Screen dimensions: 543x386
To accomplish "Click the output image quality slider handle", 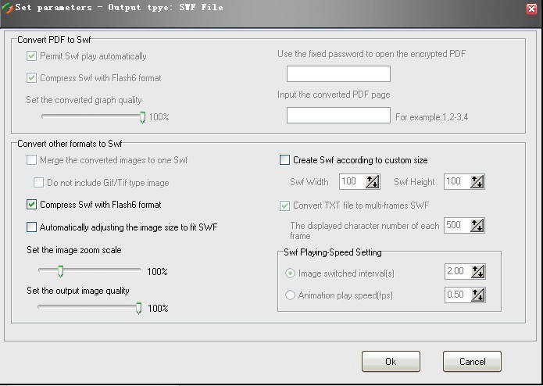I will coord(138,308).
